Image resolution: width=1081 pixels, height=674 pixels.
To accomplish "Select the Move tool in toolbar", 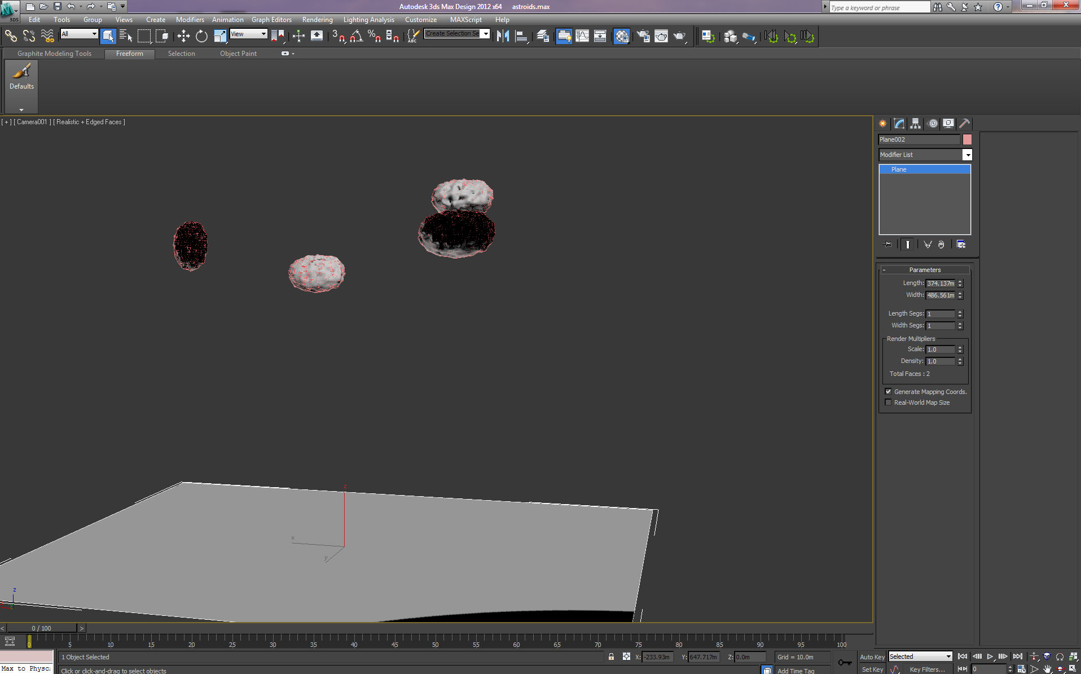I will click(183, 36).
